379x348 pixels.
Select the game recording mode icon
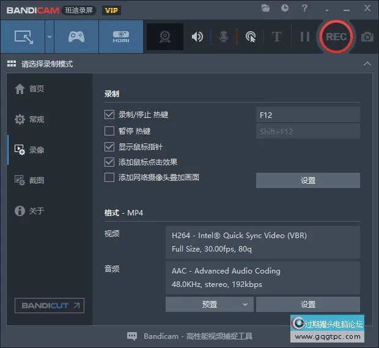click(76, 37)
